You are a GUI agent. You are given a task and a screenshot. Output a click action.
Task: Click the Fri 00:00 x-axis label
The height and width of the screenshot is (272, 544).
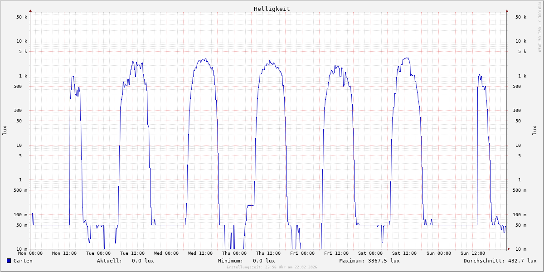coord(302,253)
